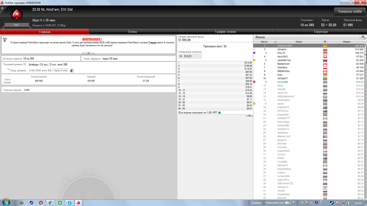Click the 10 - 12 payout row

click(215, 90)
